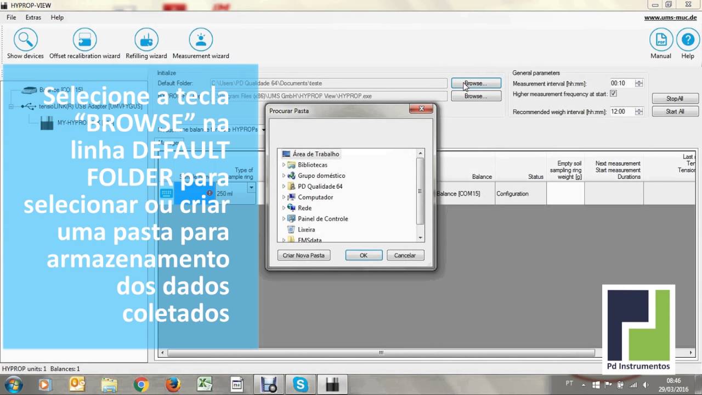Click the round Help question-mark icon
Image resolution: width=702 pixels, height=395 pixels.
(x=688, y=40)
